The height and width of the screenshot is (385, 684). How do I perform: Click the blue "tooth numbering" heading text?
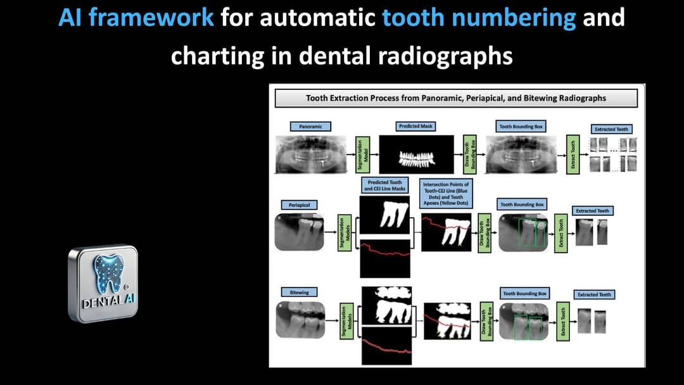pos(479,18)
